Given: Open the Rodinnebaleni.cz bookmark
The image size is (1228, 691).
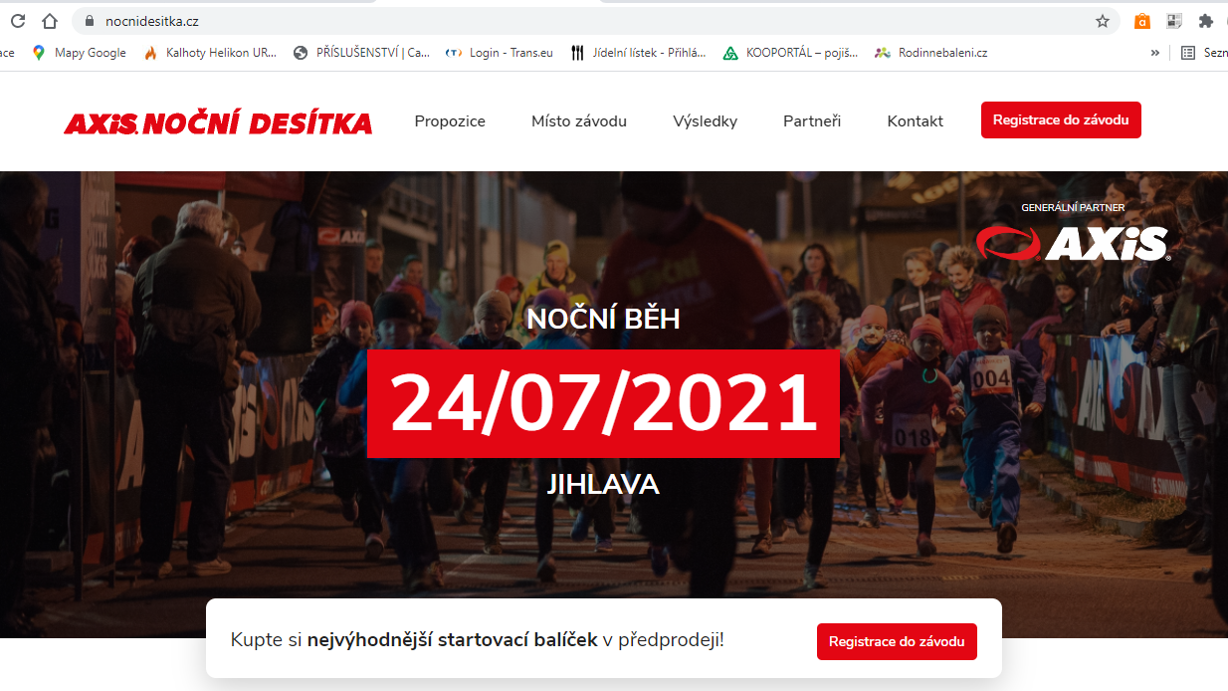Looking at the screenshot, I should click(930, 53).
